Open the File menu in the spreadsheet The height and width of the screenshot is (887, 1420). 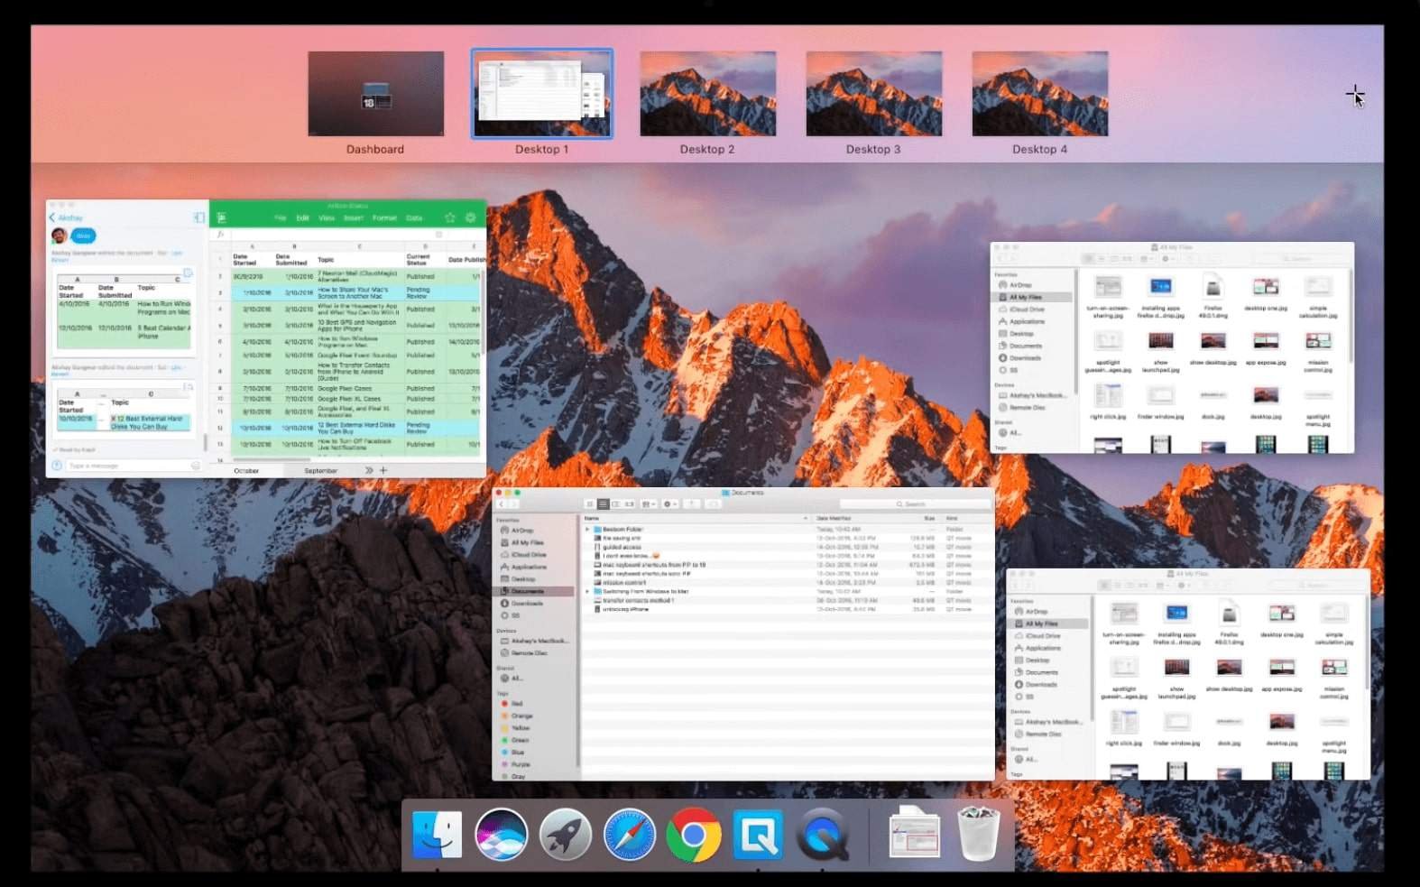pyautogui.click(x=281, y=217)
